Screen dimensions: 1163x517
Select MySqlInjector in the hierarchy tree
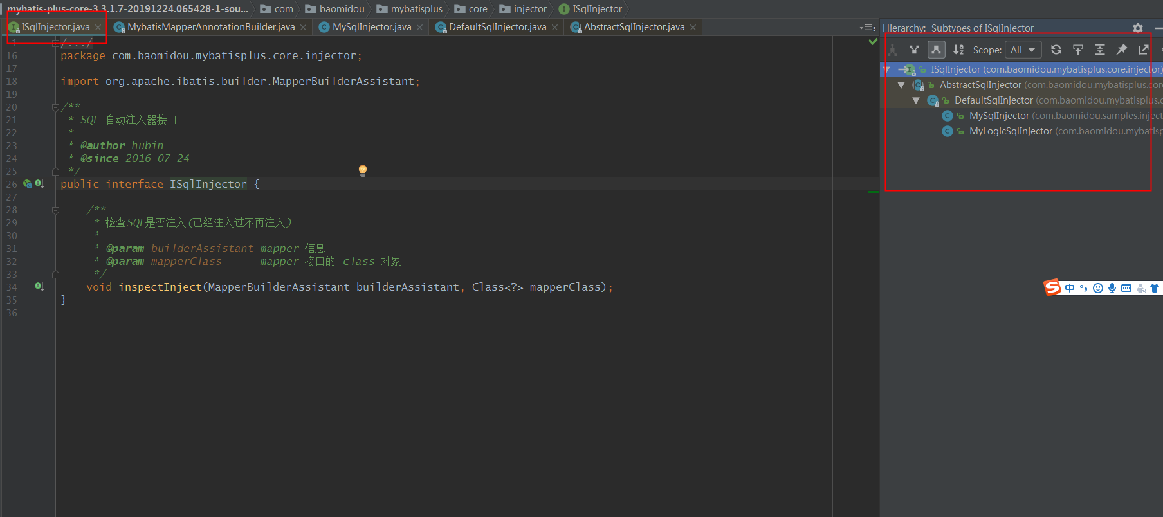[1021, 116]
